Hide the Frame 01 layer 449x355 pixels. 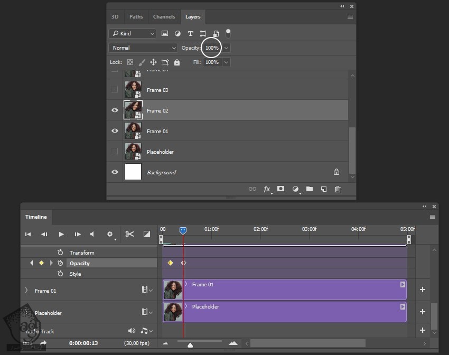tap(115, 131)
